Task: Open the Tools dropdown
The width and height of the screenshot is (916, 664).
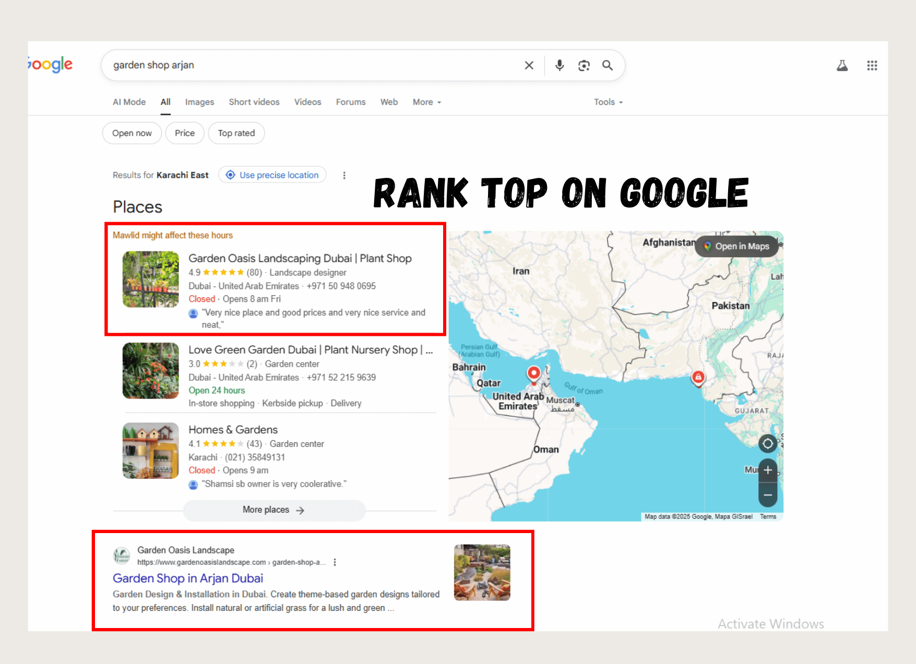Action: 607,102
